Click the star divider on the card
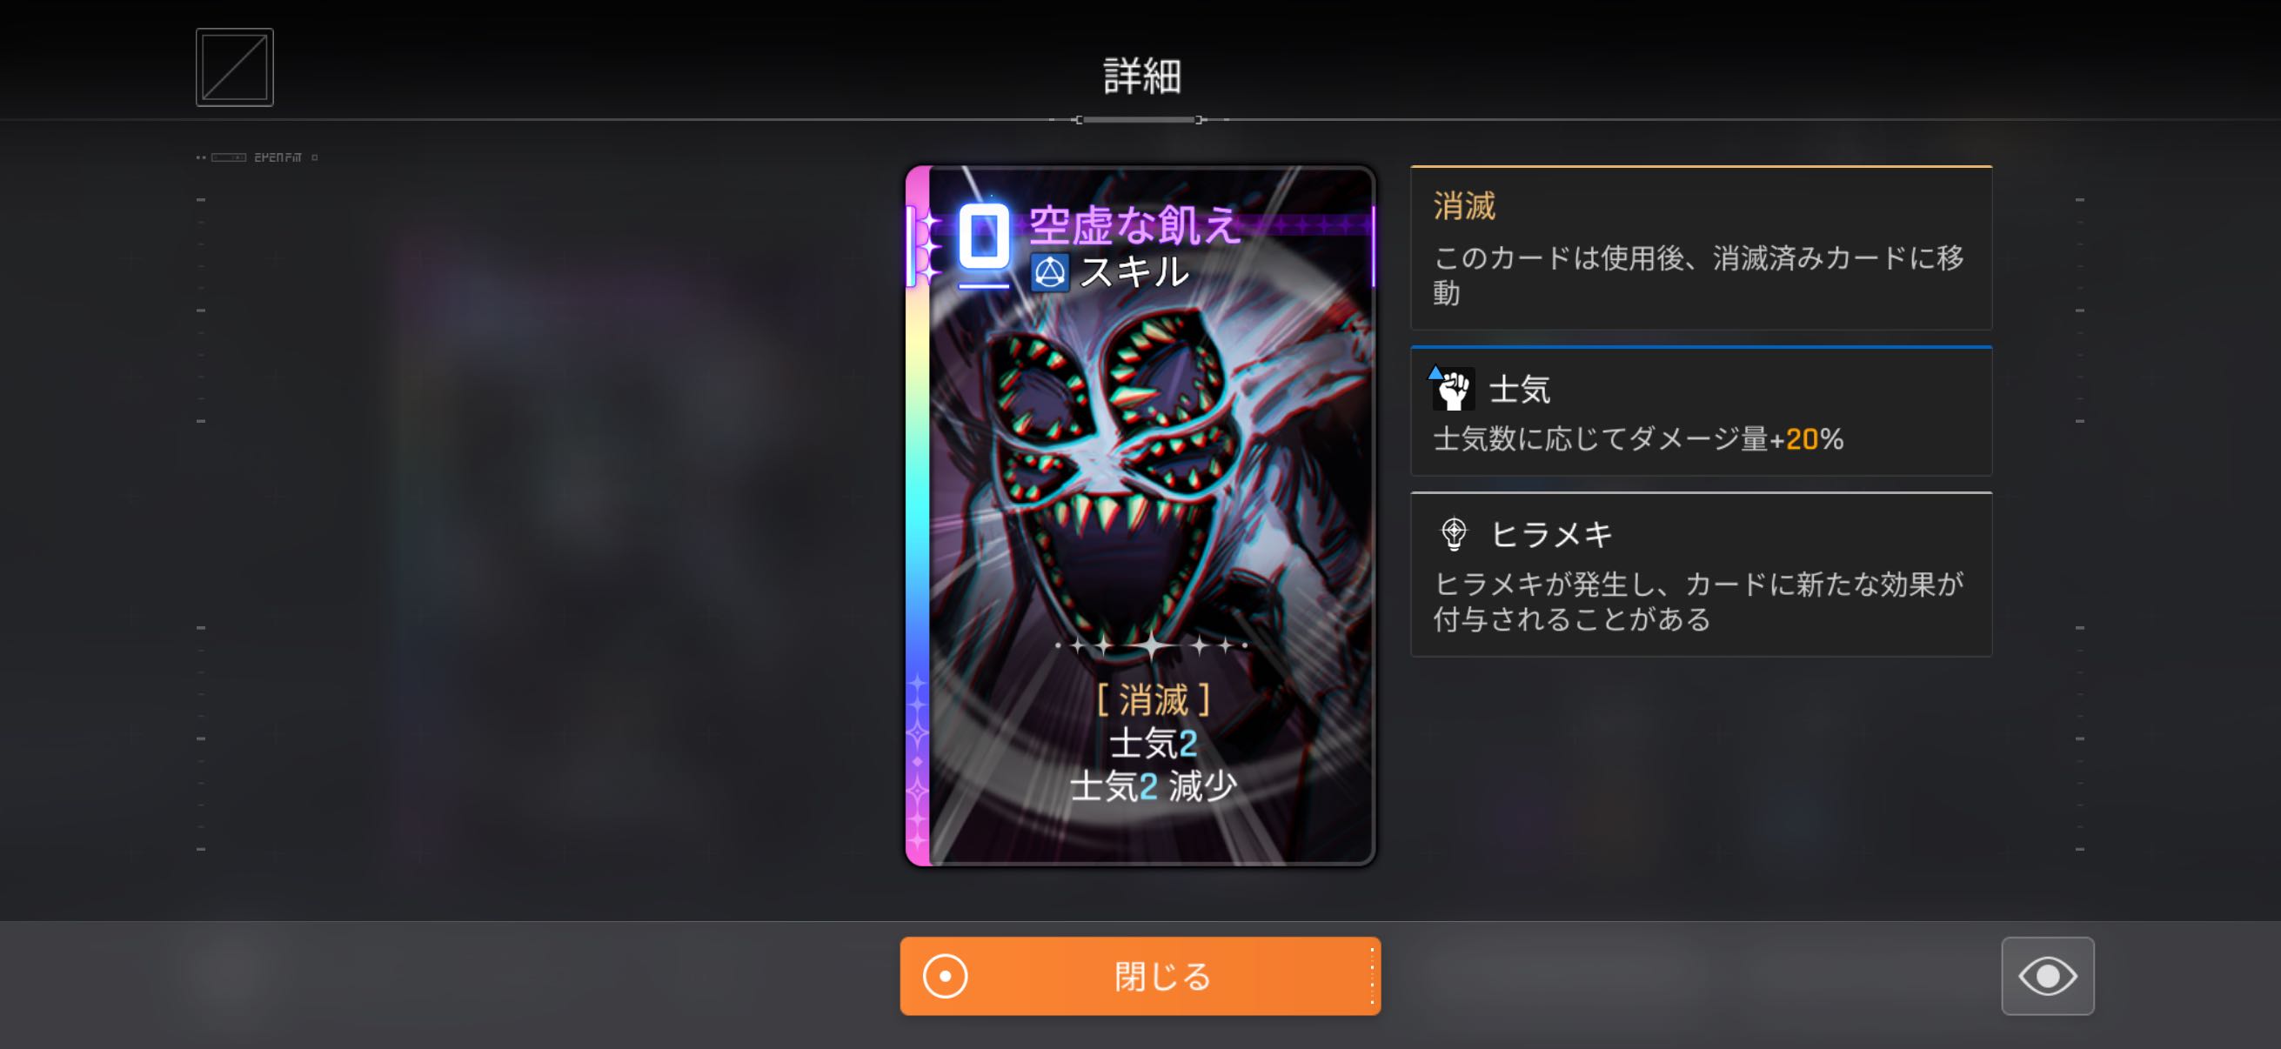This screenshot has height=1049, width=2281. (x=1152, y=646)
